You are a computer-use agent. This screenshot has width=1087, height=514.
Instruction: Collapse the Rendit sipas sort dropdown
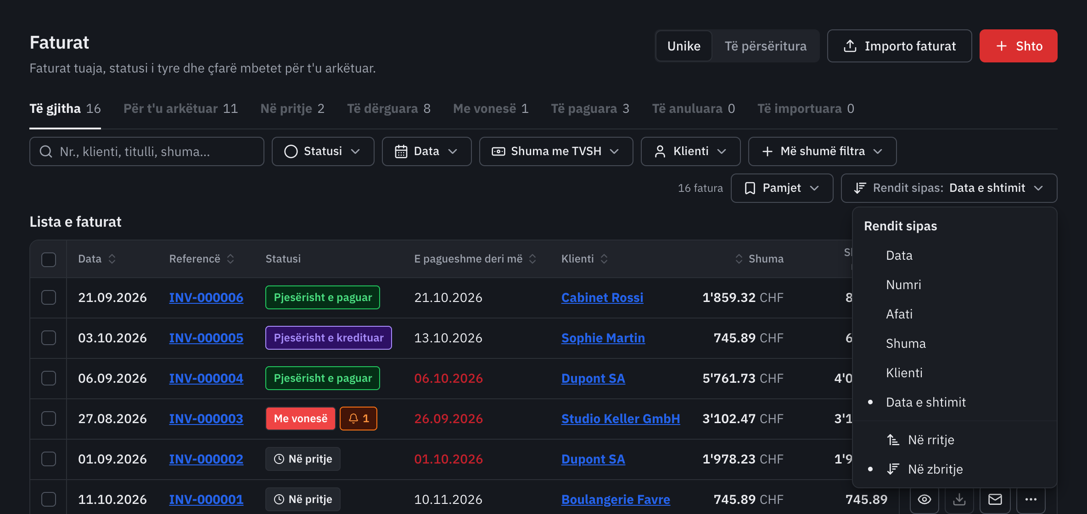coord(949,188)
